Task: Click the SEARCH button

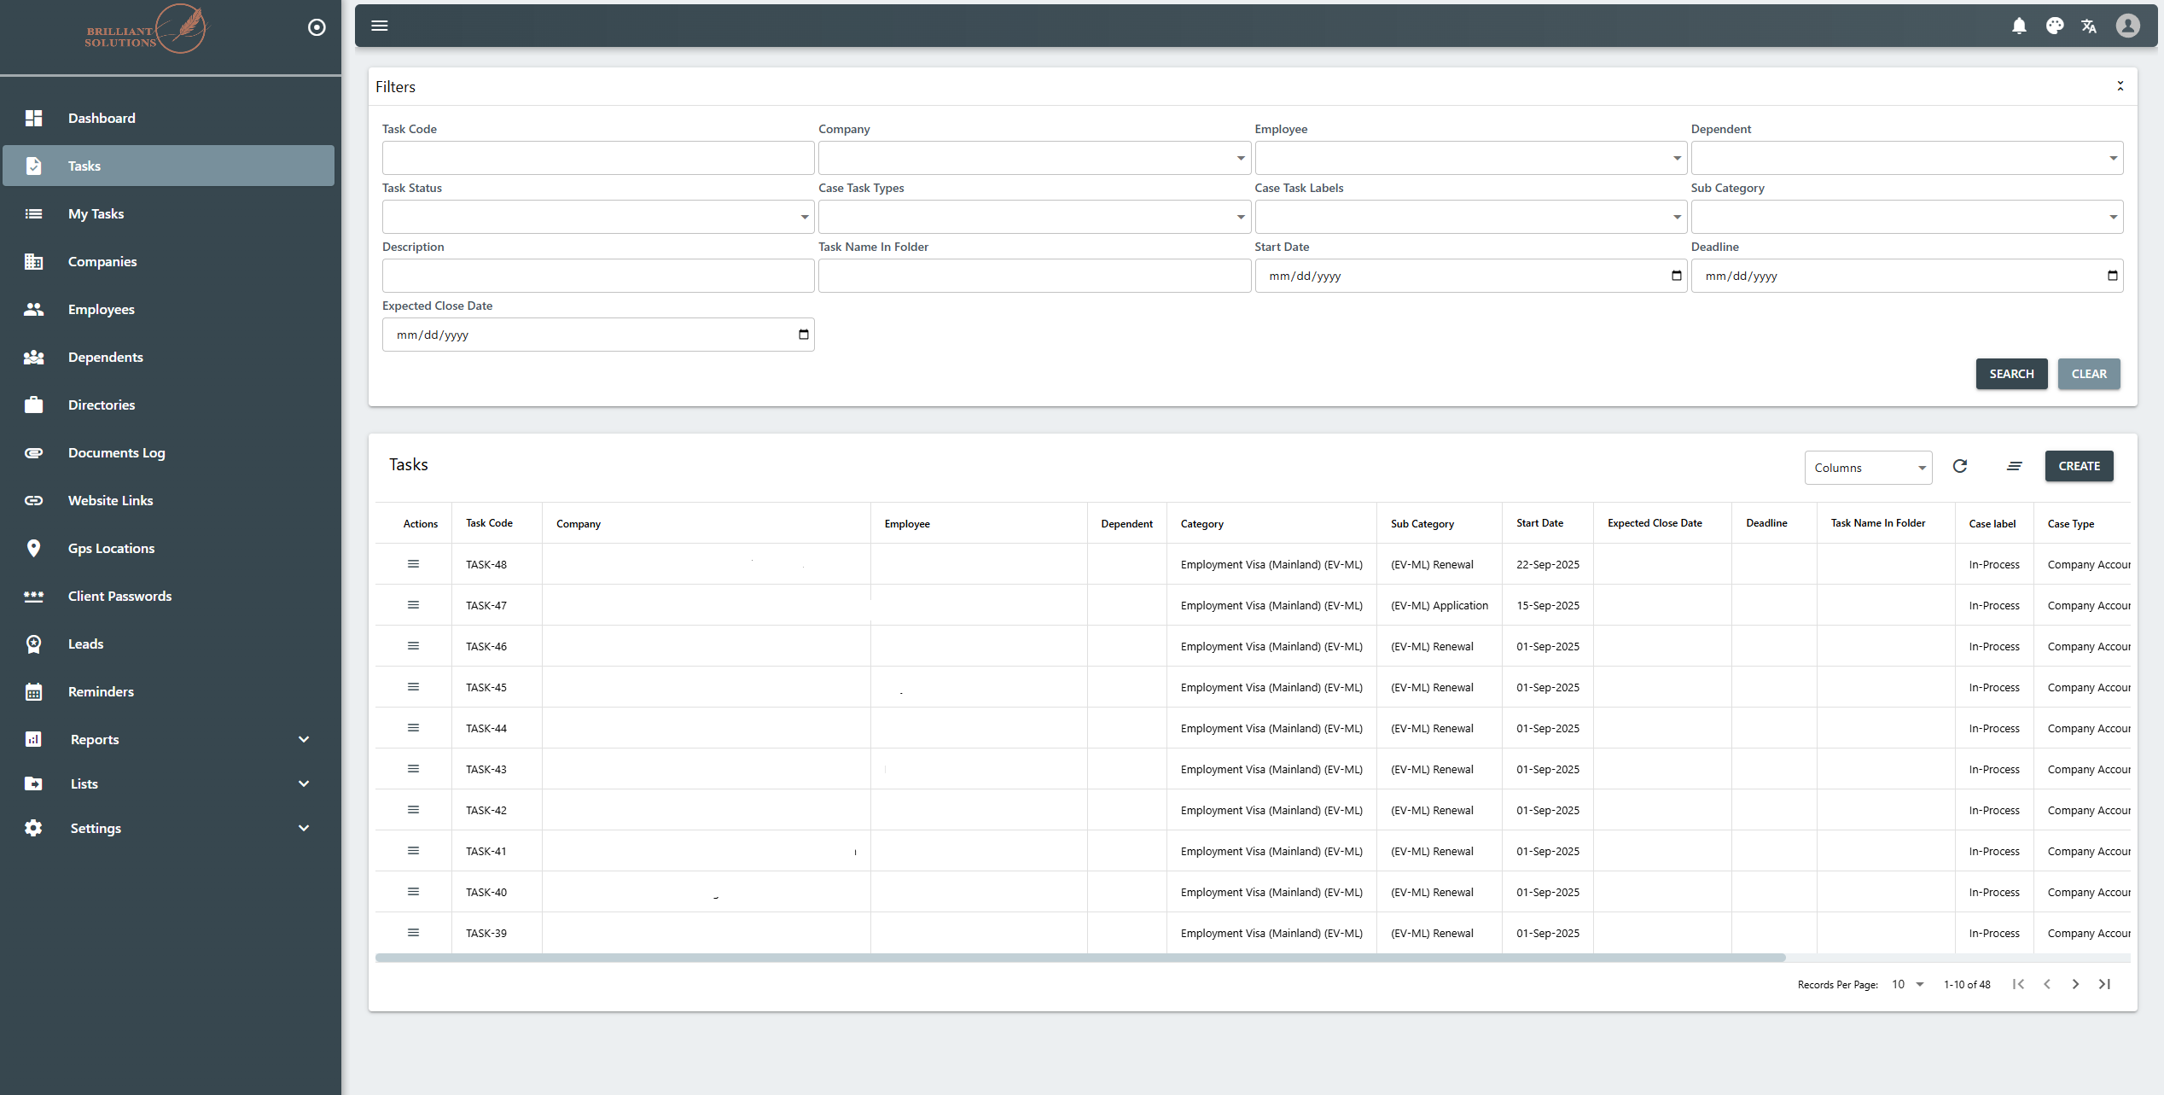Action: pyautogui.click(x=2011, y=374)
